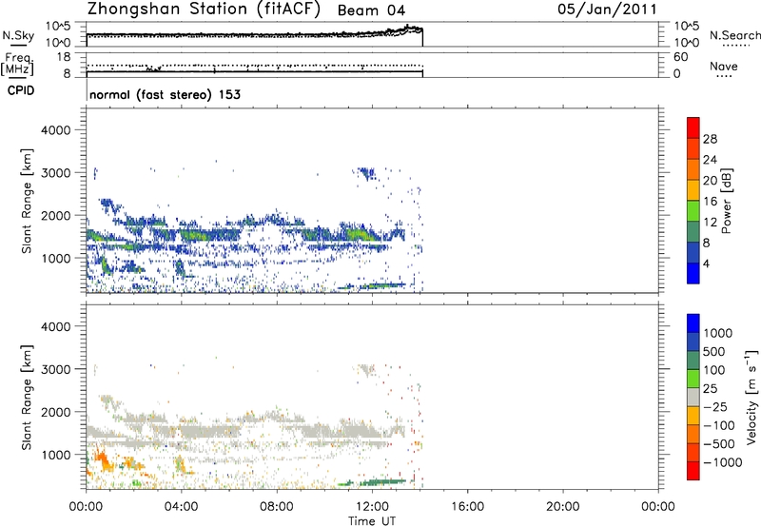Click "Slant Range [km]" on the velocity panel
This screenshot has height=527, width=761.
point(27,398)
